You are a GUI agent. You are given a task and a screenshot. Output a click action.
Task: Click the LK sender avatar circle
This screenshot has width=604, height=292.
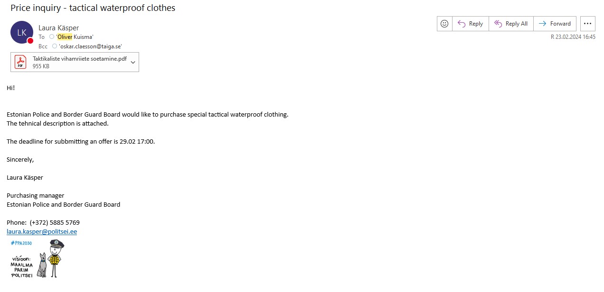tap(22, 32)
